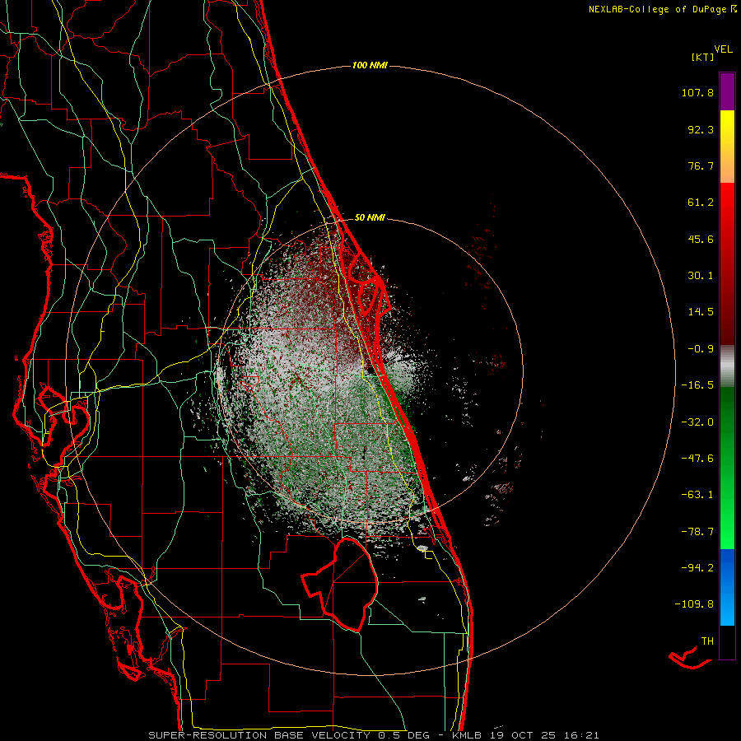Click the 50 NMI range ring label
The height and width of the screenshot is (741, 741).
[370, 217]
